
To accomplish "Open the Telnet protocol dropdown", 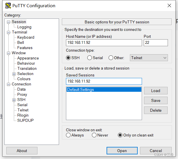I will click(x=149, y=58).
